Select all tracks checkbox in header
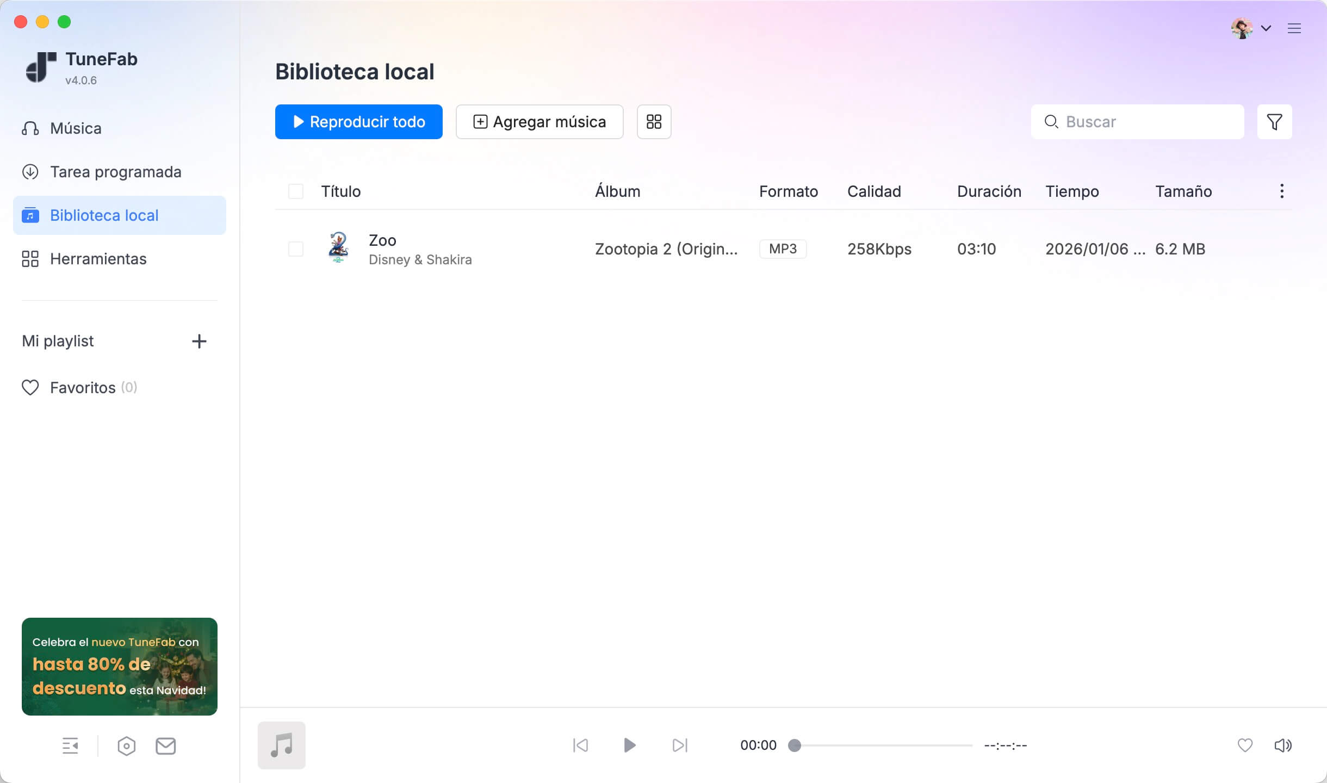This screenshot has height=783, width=1327. pyautogui.click(x=296, y=191)
